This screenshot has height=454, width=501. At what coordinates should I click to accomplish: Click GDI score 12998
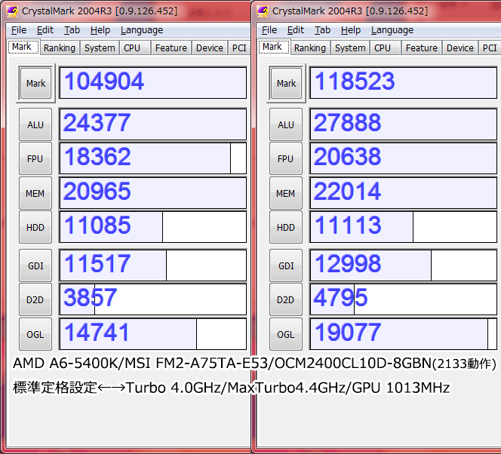pyautogui.click(x=404, y=265)
